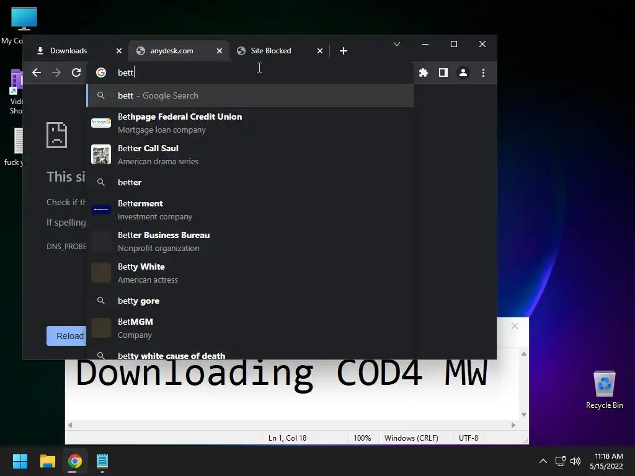Click the Notepad taskbar icon
Image resolution: width=635 pixels, height=476 pixels.
(102, 461)
